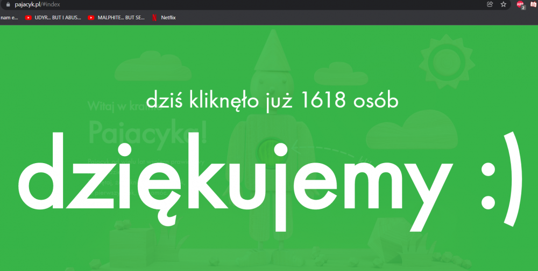
Task: Open the 'MALPHITE... BUT SE...' YouTube bookmark
Action: 116,18
